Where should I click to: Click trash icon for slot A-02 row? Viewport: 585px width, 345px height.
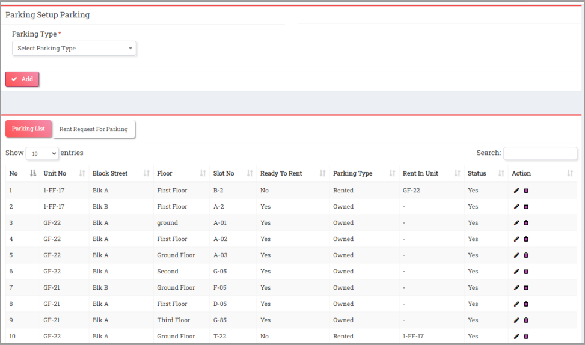click(x=526, y=239)
